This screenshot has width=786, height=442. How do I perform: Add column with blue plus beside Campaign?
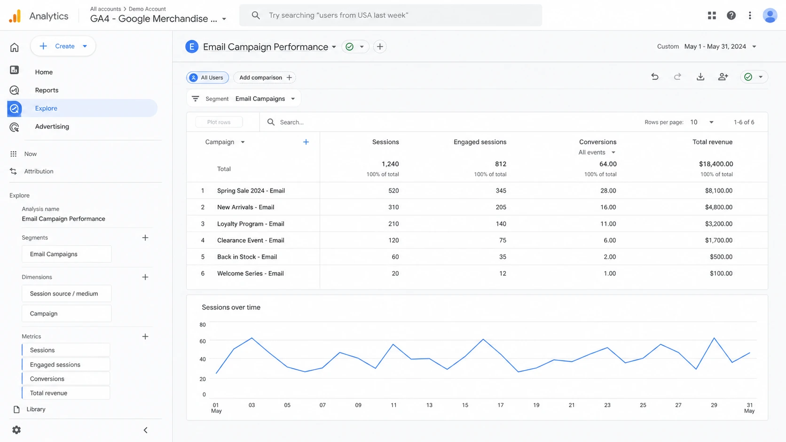(x=306, y=142)
